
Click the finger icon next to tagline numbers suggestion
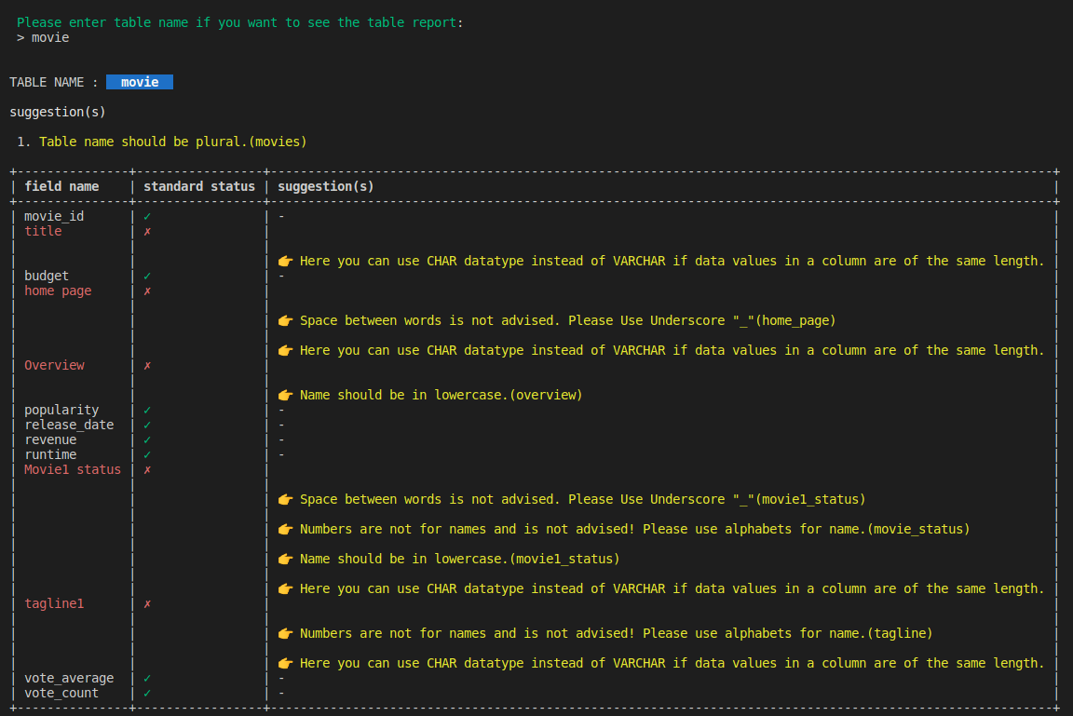285,632
